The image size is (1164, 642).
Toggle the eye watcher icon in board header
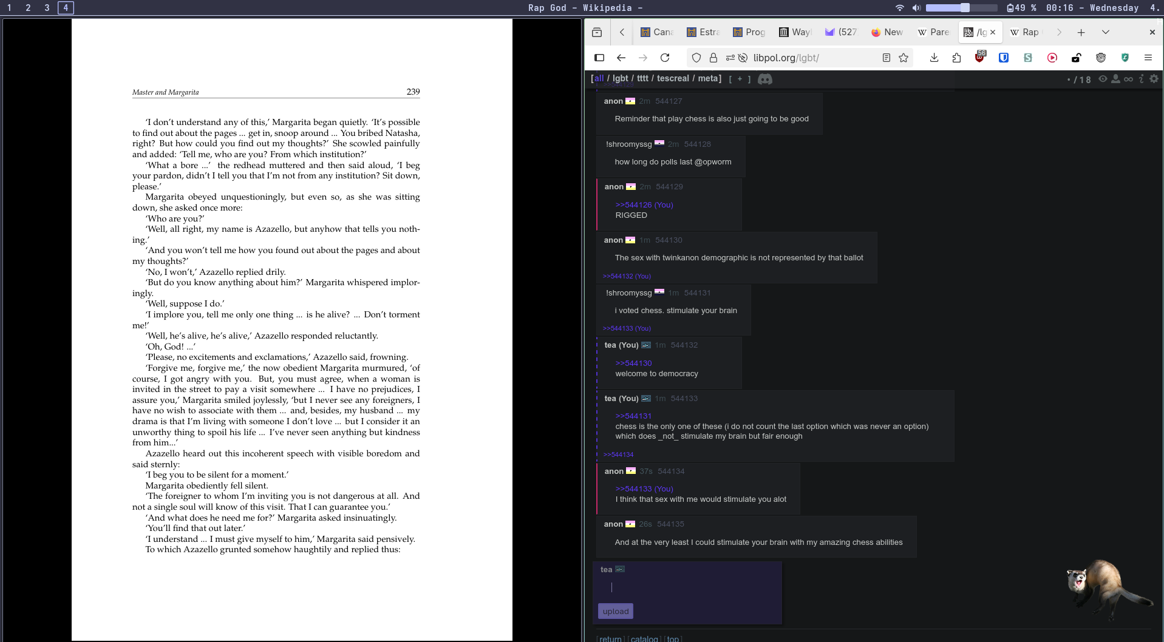click(1103, 79)
